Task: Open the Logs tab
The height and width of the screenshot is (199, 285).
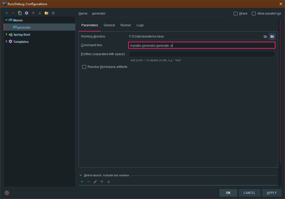Action: [x=140, y=25]
